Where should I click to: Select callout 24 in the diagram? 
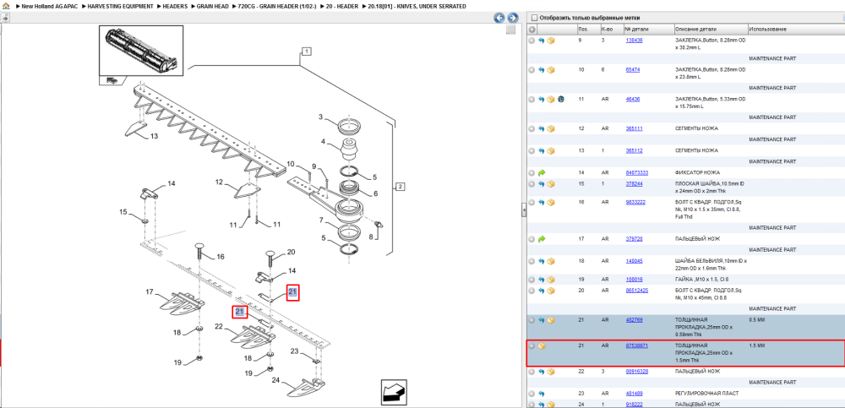[276, 380]
